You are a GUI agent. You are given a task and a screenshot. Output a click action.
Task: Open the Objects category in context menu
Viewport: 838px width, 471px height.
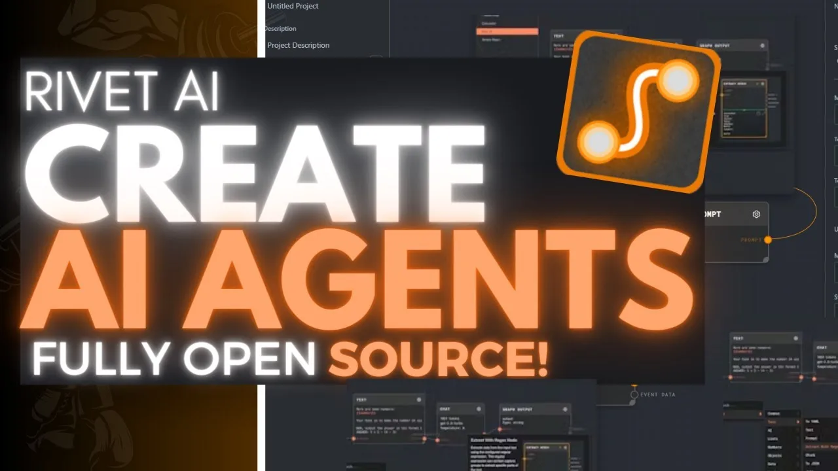click(x=783, y=456)
